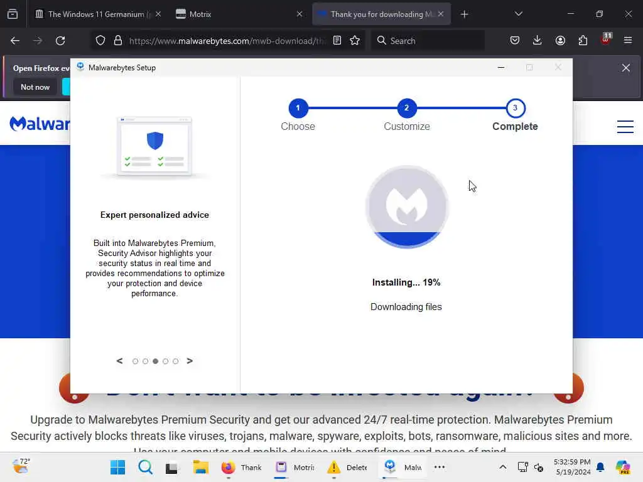Image resolution: width=643 pixels, height=482 pixels.
Task: Open the Delete warning taskbar item
Action: point(347,467)
